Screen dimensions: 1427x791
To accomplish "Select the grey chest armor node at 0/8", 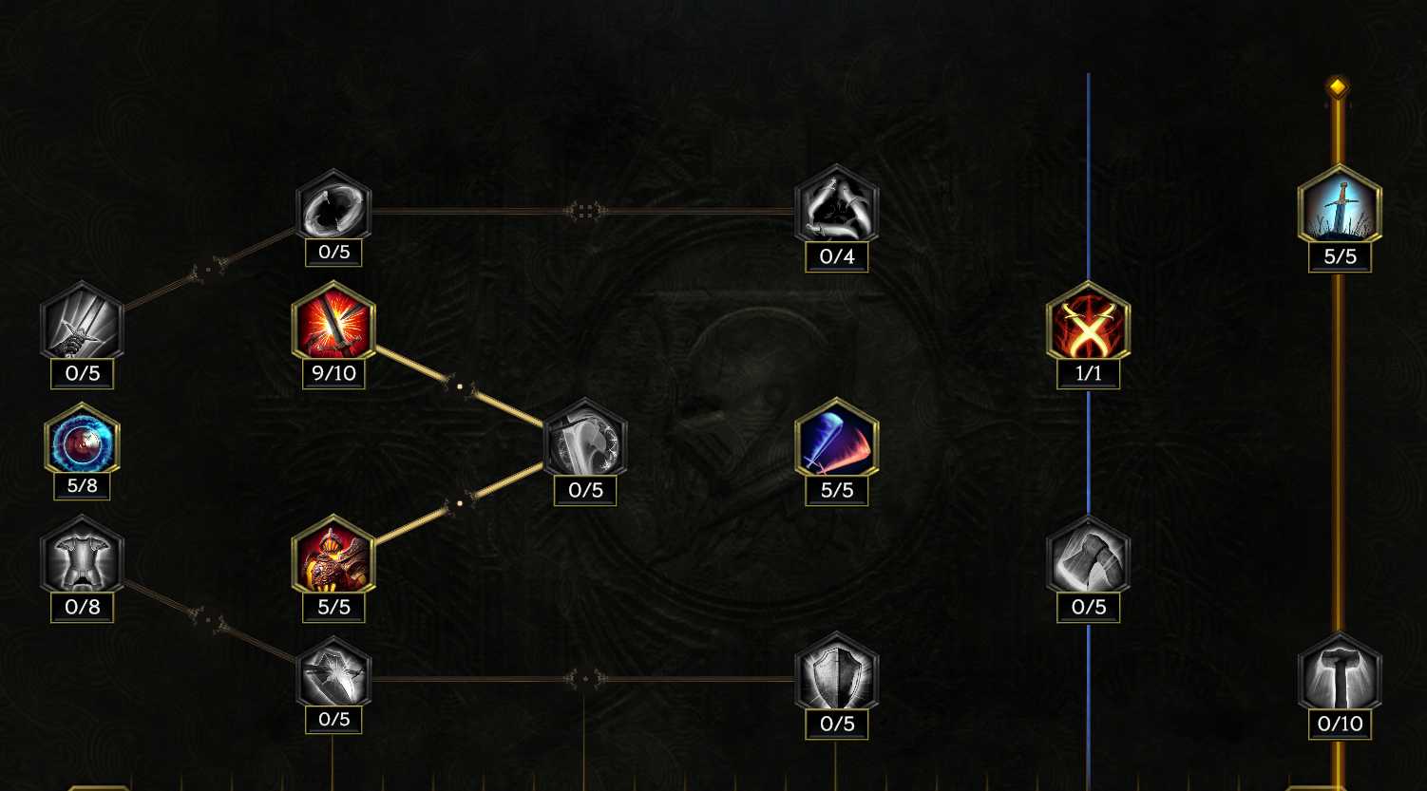I will [82, 557].
